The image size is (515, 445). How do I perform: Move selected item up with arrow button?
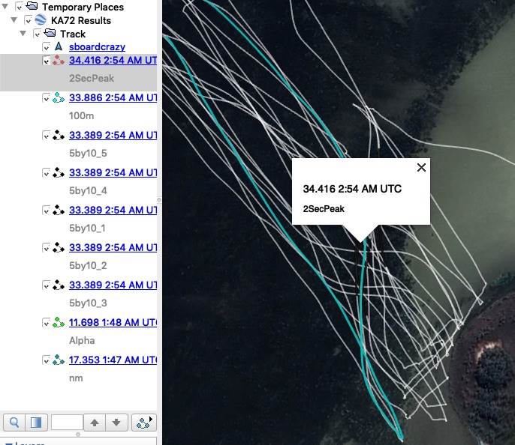point(95,423)
